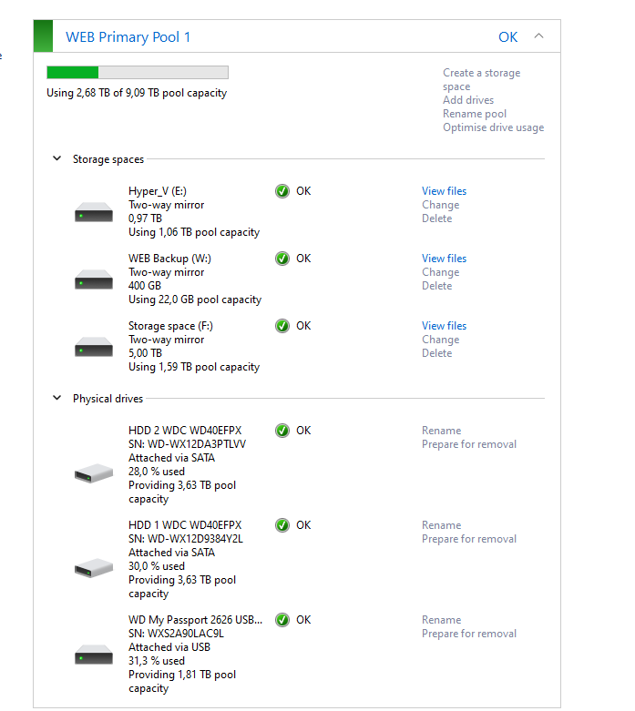This screenshot has width=635, height=711.
Task: Click 'WD My Passport 2626 USB...' drive name
Action: (195, 620)
